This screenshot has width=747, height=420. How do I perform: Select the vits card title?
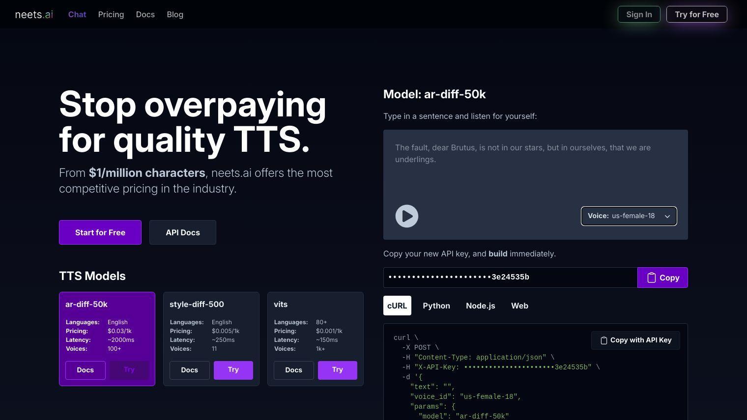tap(281, 304)
